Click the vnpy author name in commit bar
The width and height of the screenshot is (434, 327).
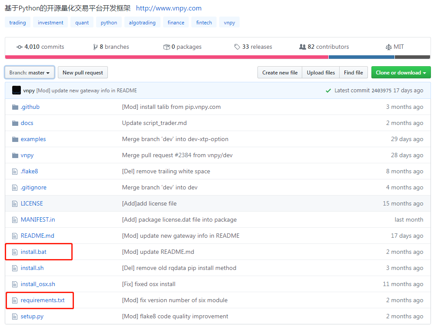point(29,91)
